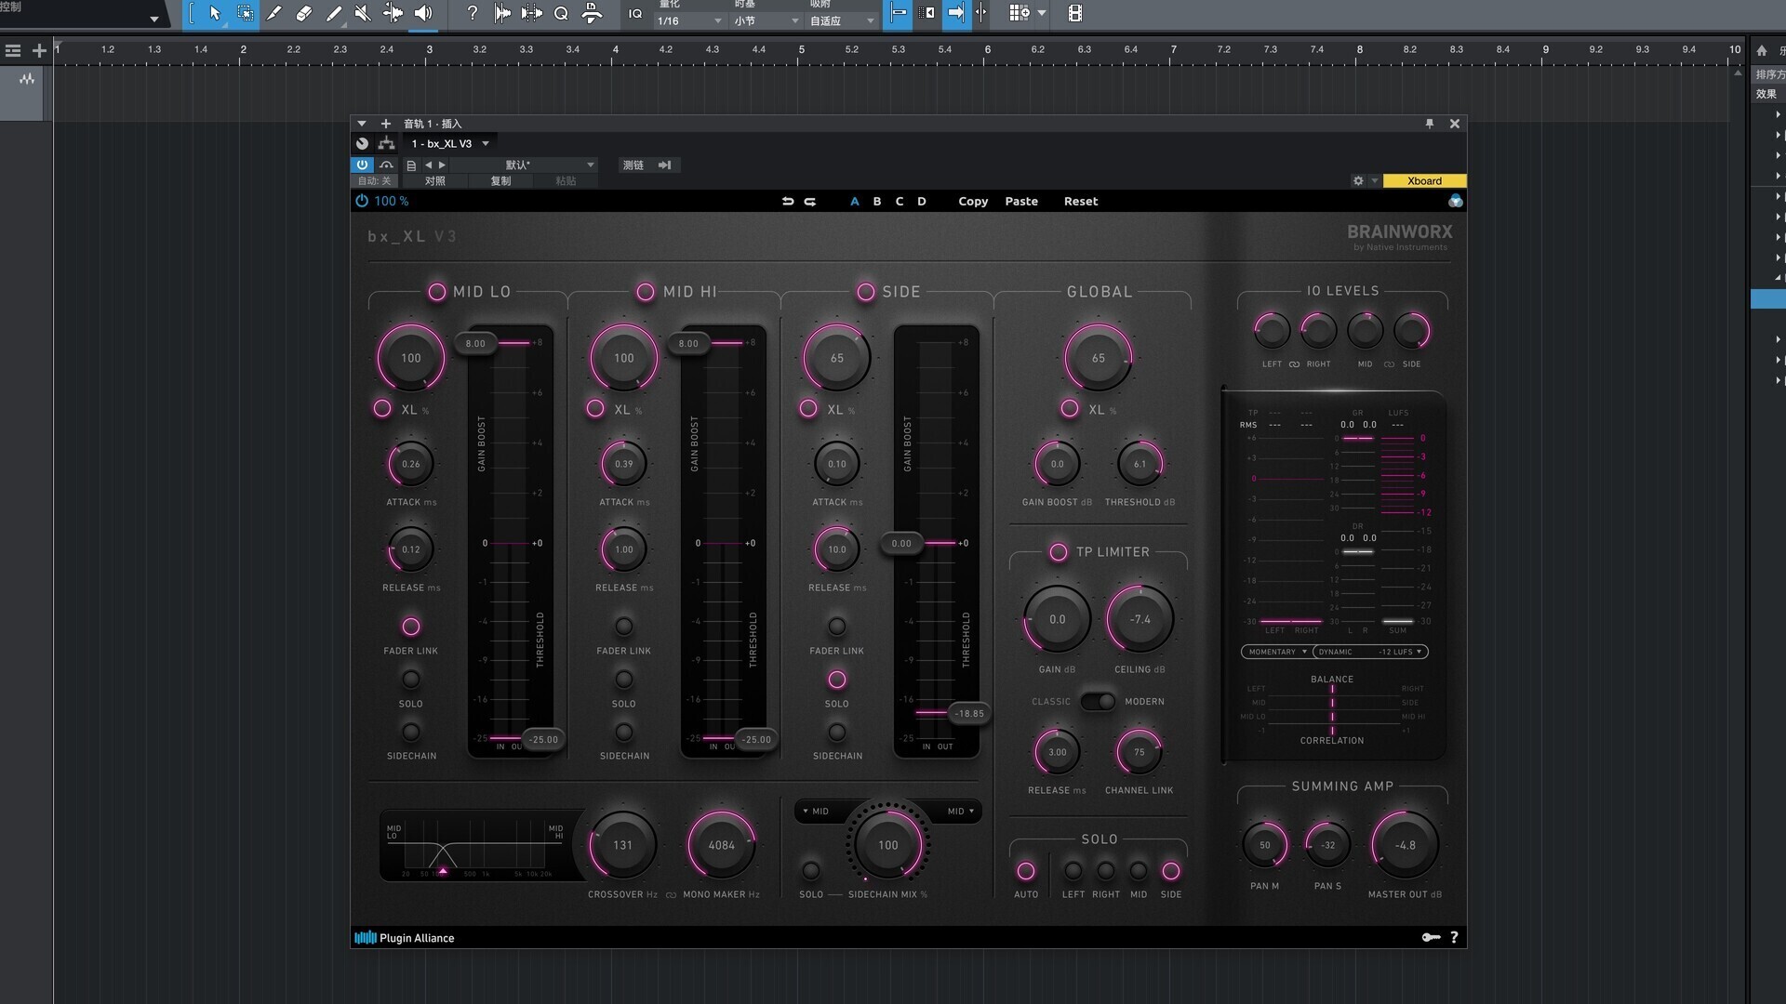
Task: Select the Arrow tool in toolbar
Action: point(215,13)
